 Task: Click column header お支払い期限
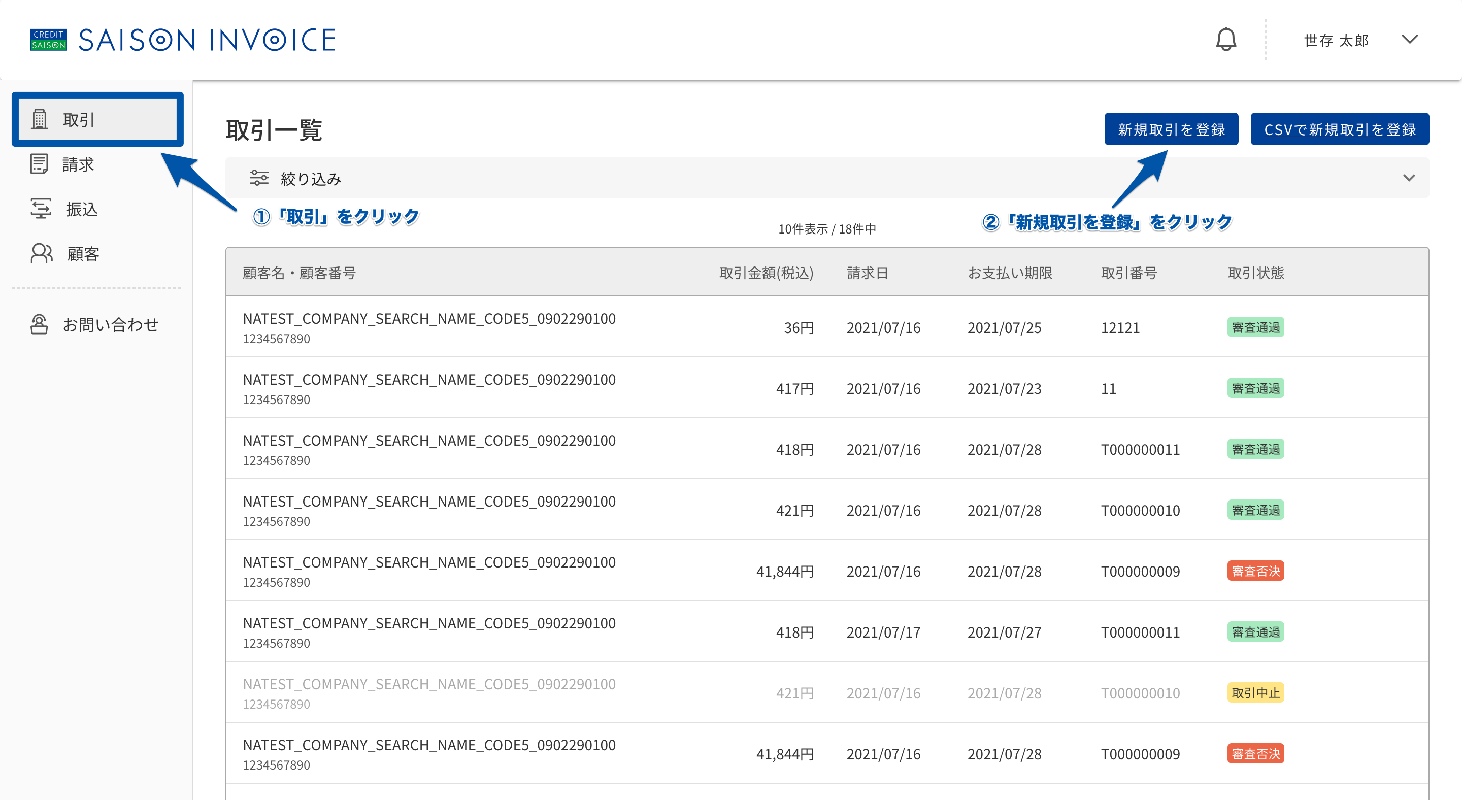coord(1010,273)
